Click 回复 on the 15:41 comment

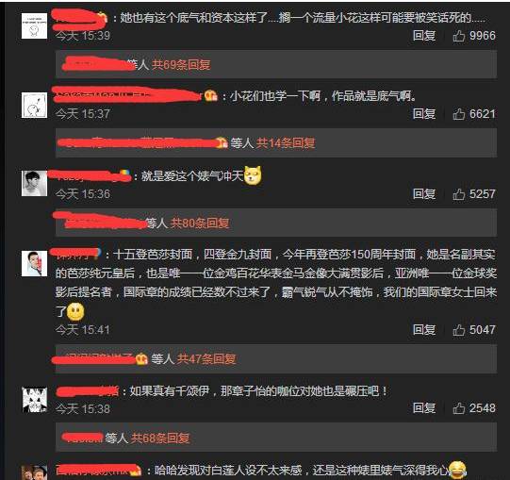[424, 330]
